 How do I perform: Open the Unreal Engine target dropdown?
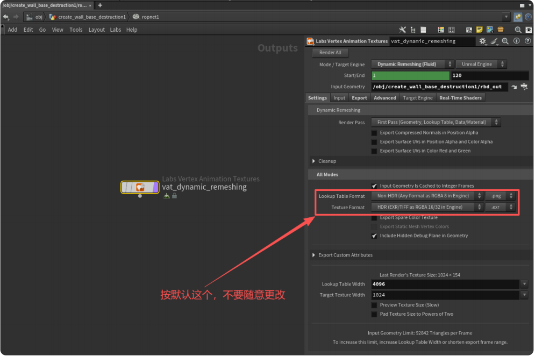481,64
